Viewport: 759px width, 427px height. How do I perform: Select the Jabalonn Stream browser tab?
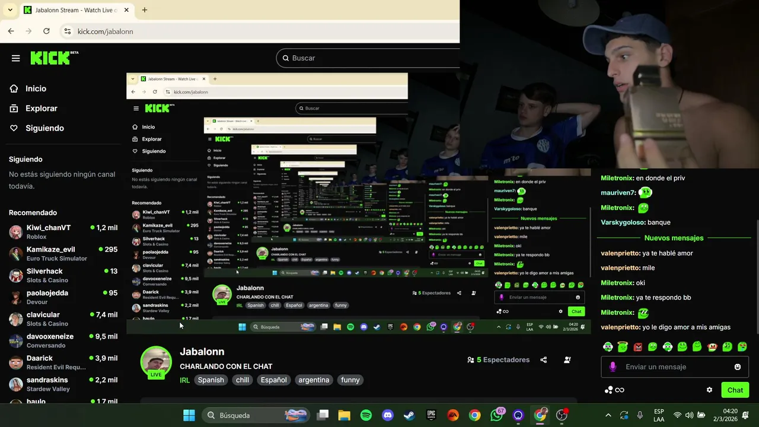click(75, 10)
